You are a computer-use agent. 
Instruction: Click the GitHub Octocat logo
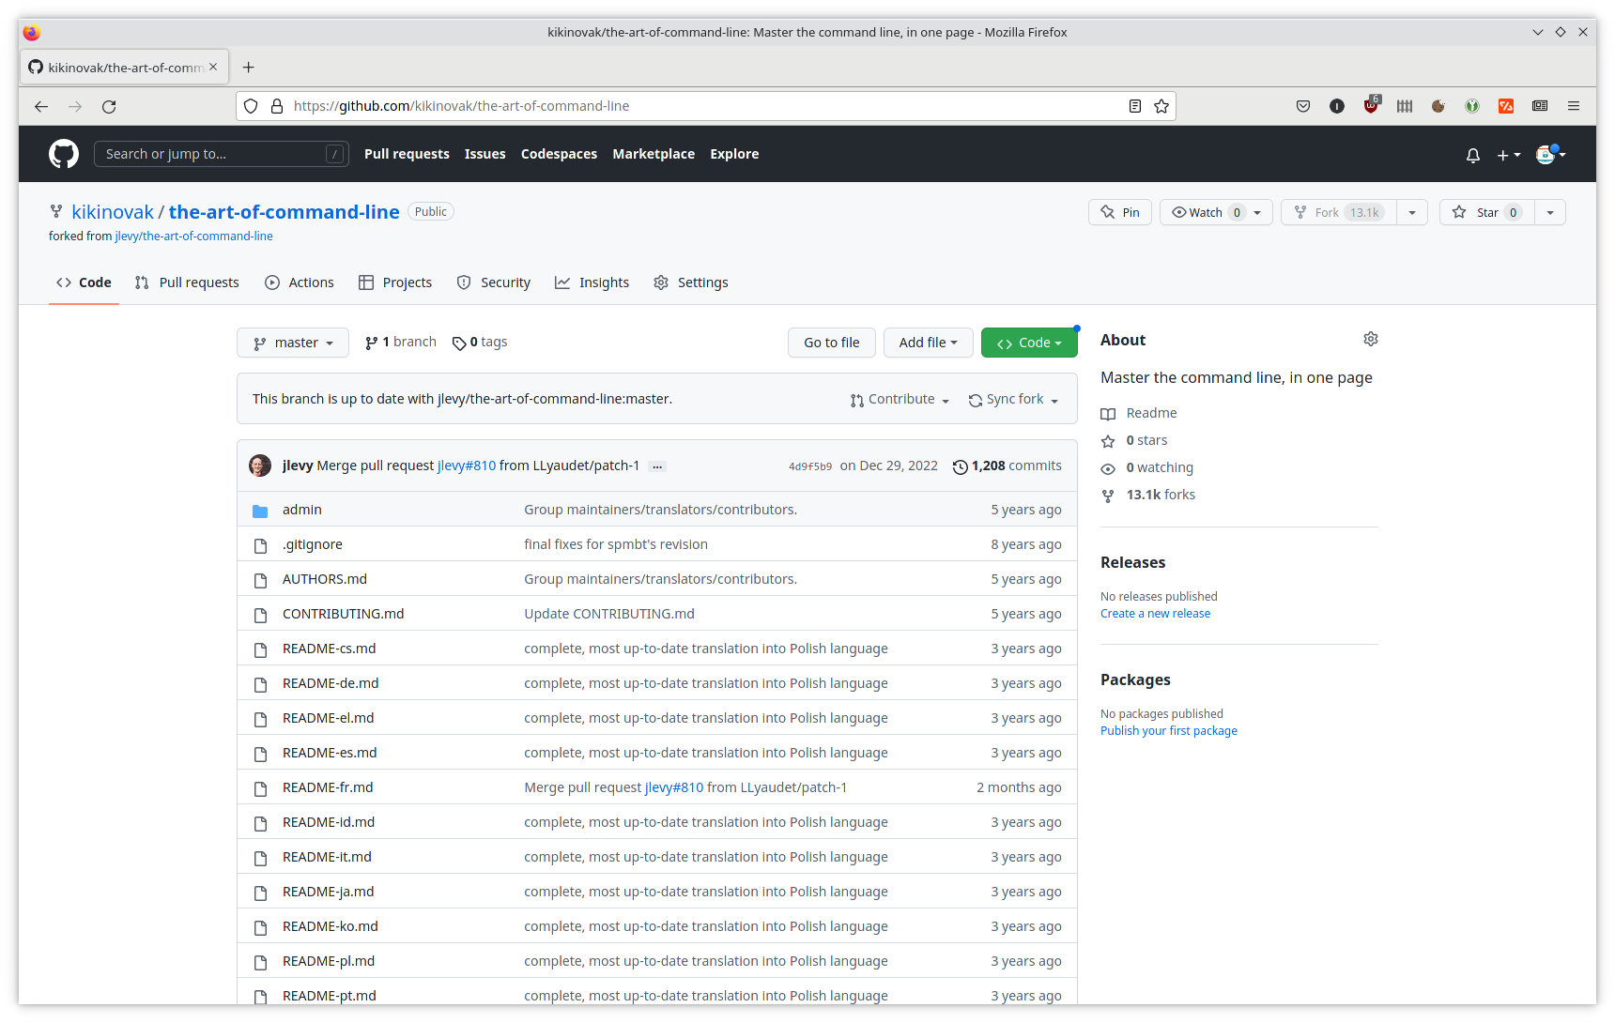point(64,154)
